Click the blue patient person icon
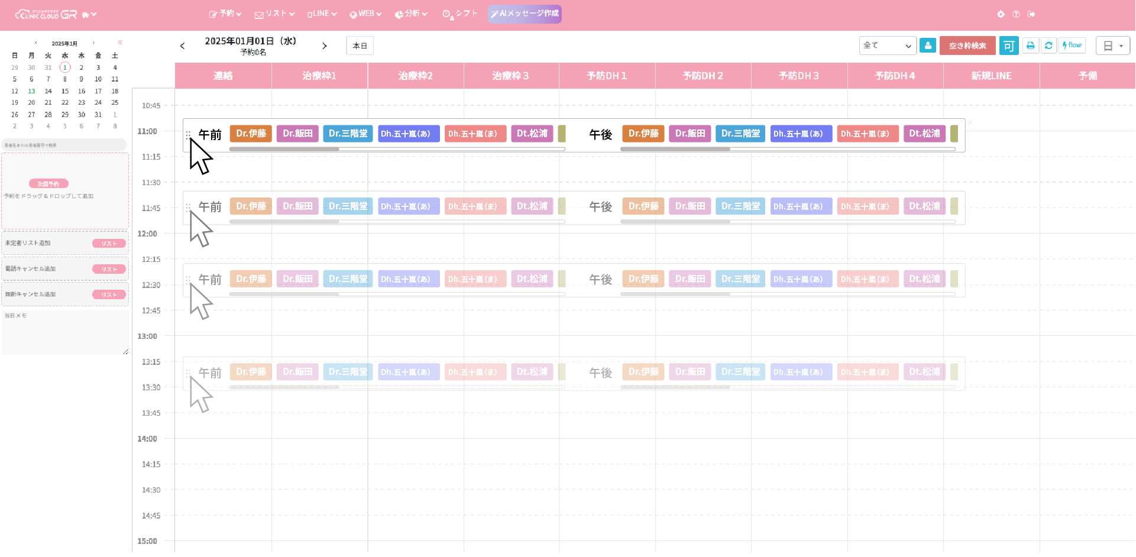The image size is (1136, 557). [928, 46]
